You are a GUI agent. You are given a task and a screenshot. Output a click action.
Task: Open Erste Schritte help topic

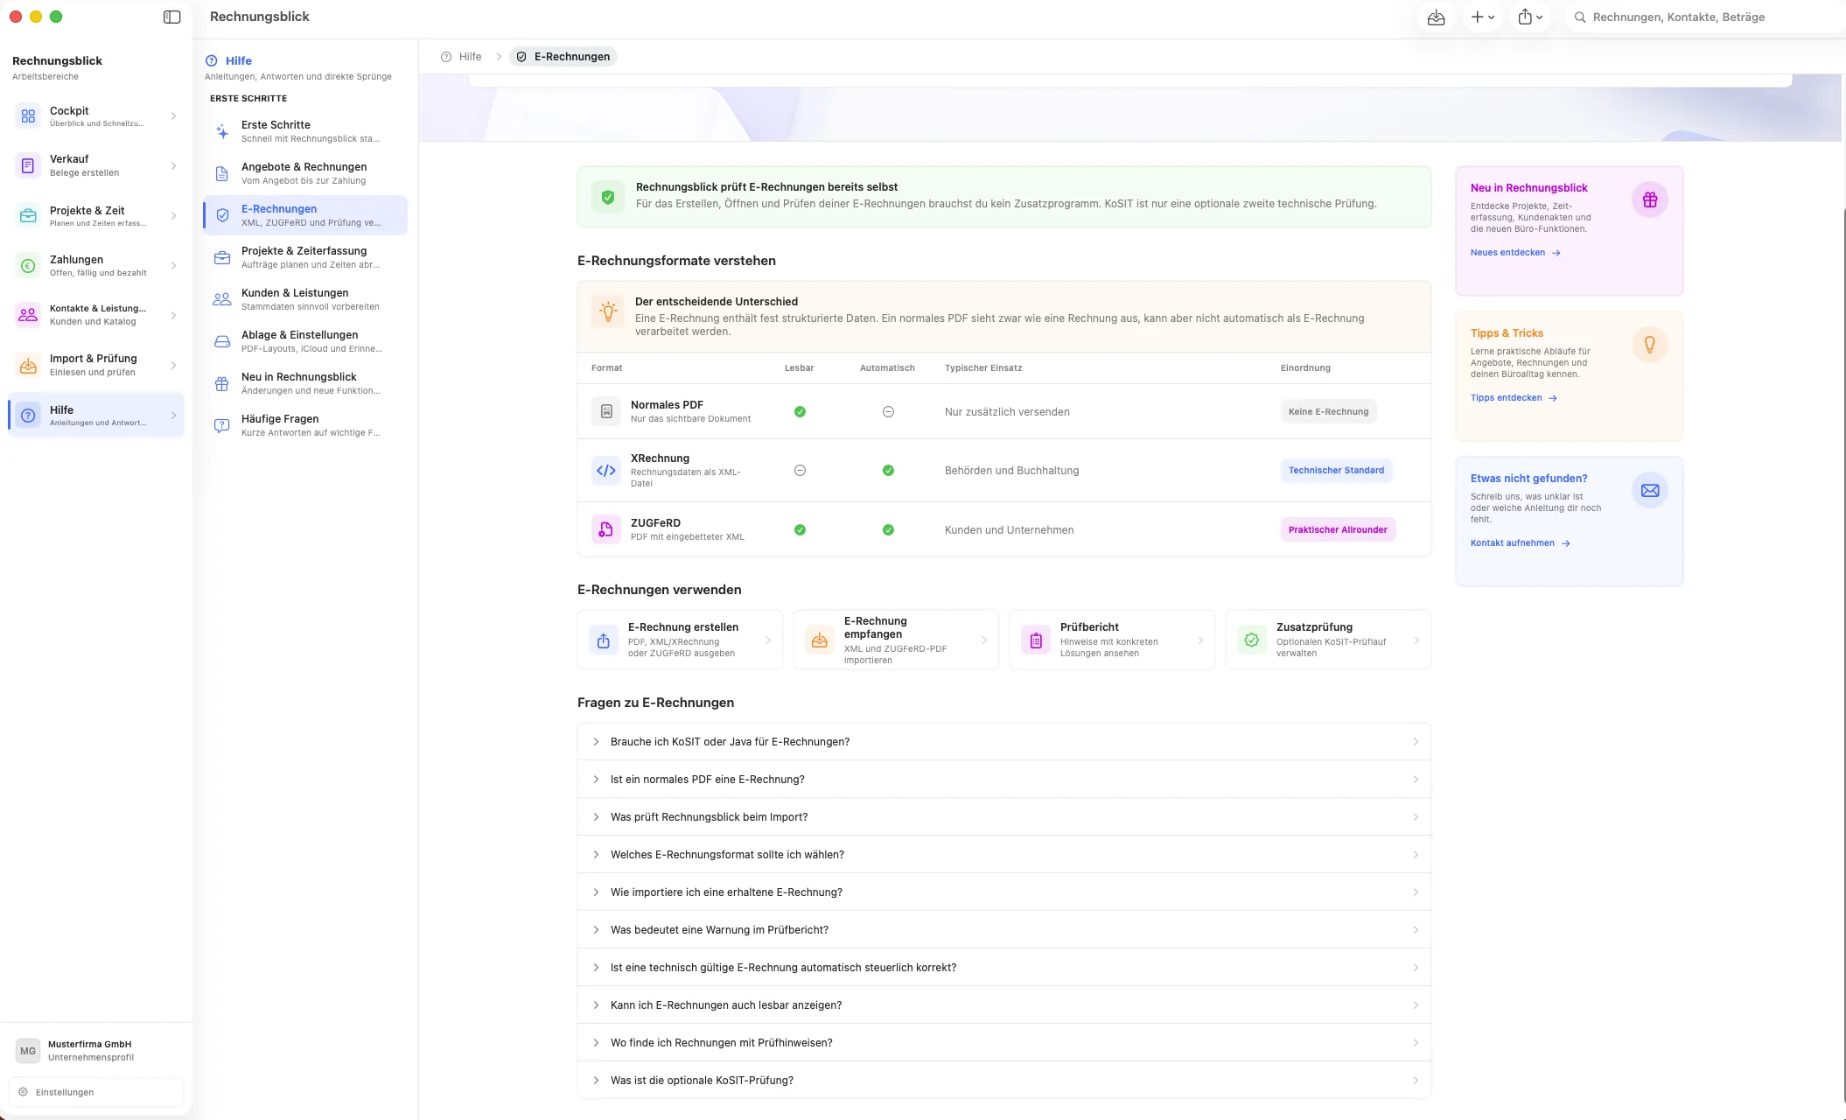pos(305,131)
